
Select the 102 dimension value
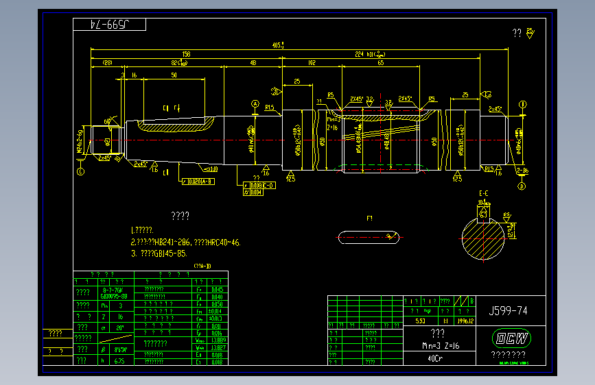pyautogui.click(x=312, y=63)
